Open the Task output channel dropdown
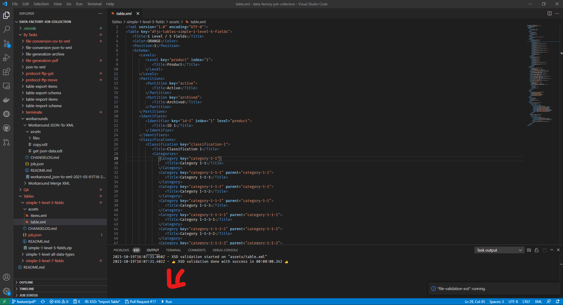 coord(499,250)
